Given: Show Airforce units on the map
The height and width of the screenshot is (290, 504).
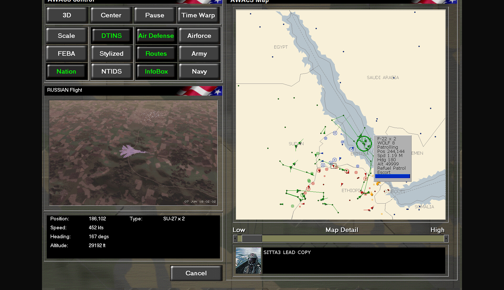Looking at the screenshot, I should 199,36.
